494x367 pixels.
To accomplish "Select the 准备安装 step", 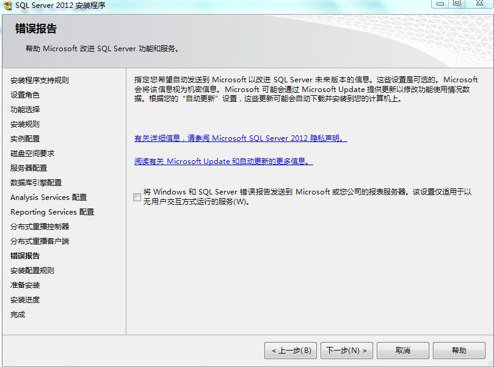I will 25,285.
